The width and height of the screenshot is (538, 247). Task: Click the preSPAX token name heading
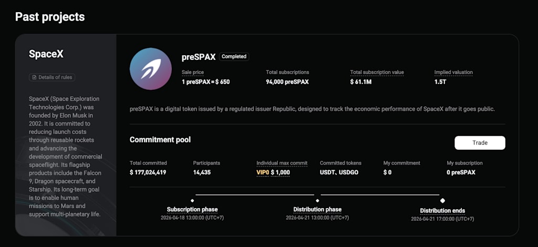pyautogui.click(x=199, y=57)
